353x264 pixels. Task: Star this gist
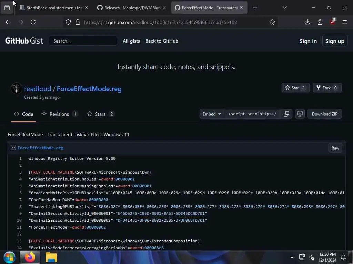pos(295,88)
